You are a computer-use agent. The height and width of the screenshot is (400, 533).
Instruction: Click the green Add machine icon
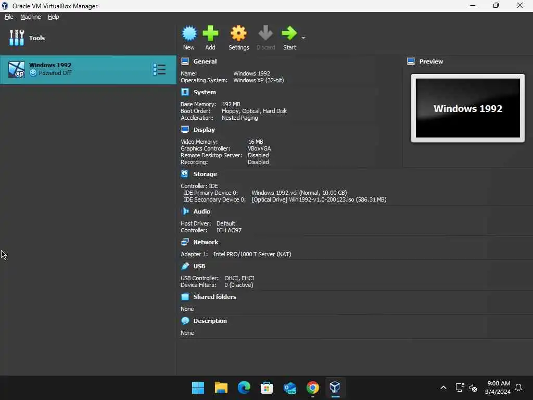pyautogui.click(x=210, y=33)
